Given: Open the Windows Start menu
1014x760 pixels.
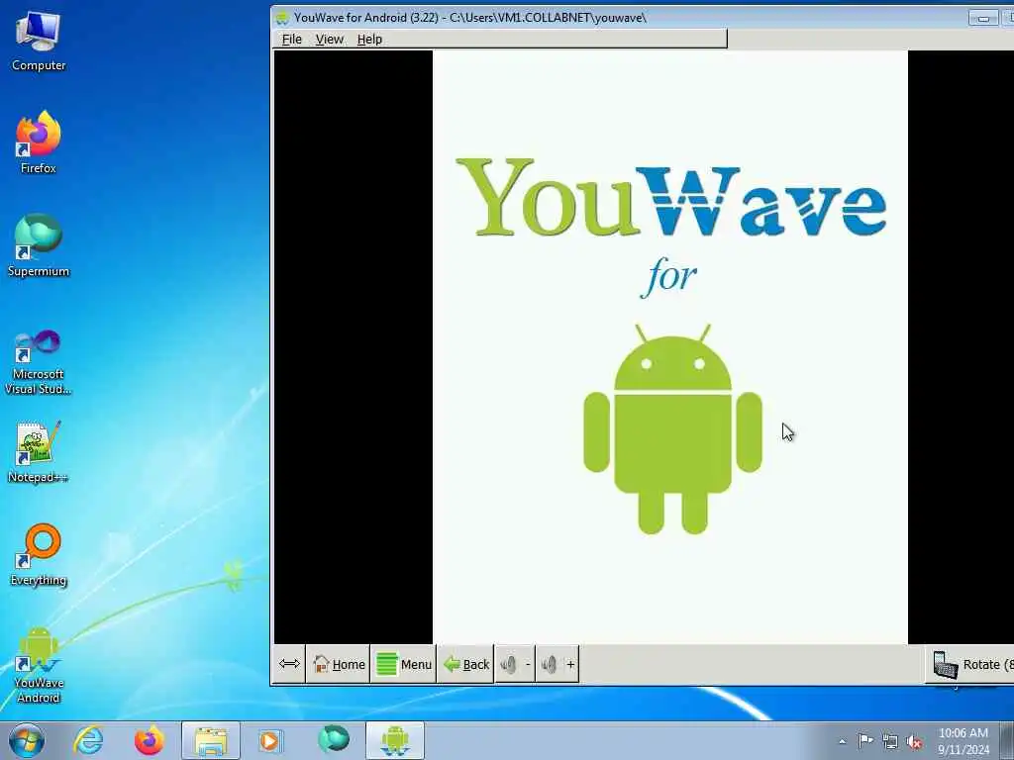Looking at the screenshot, I should point(27,740).
